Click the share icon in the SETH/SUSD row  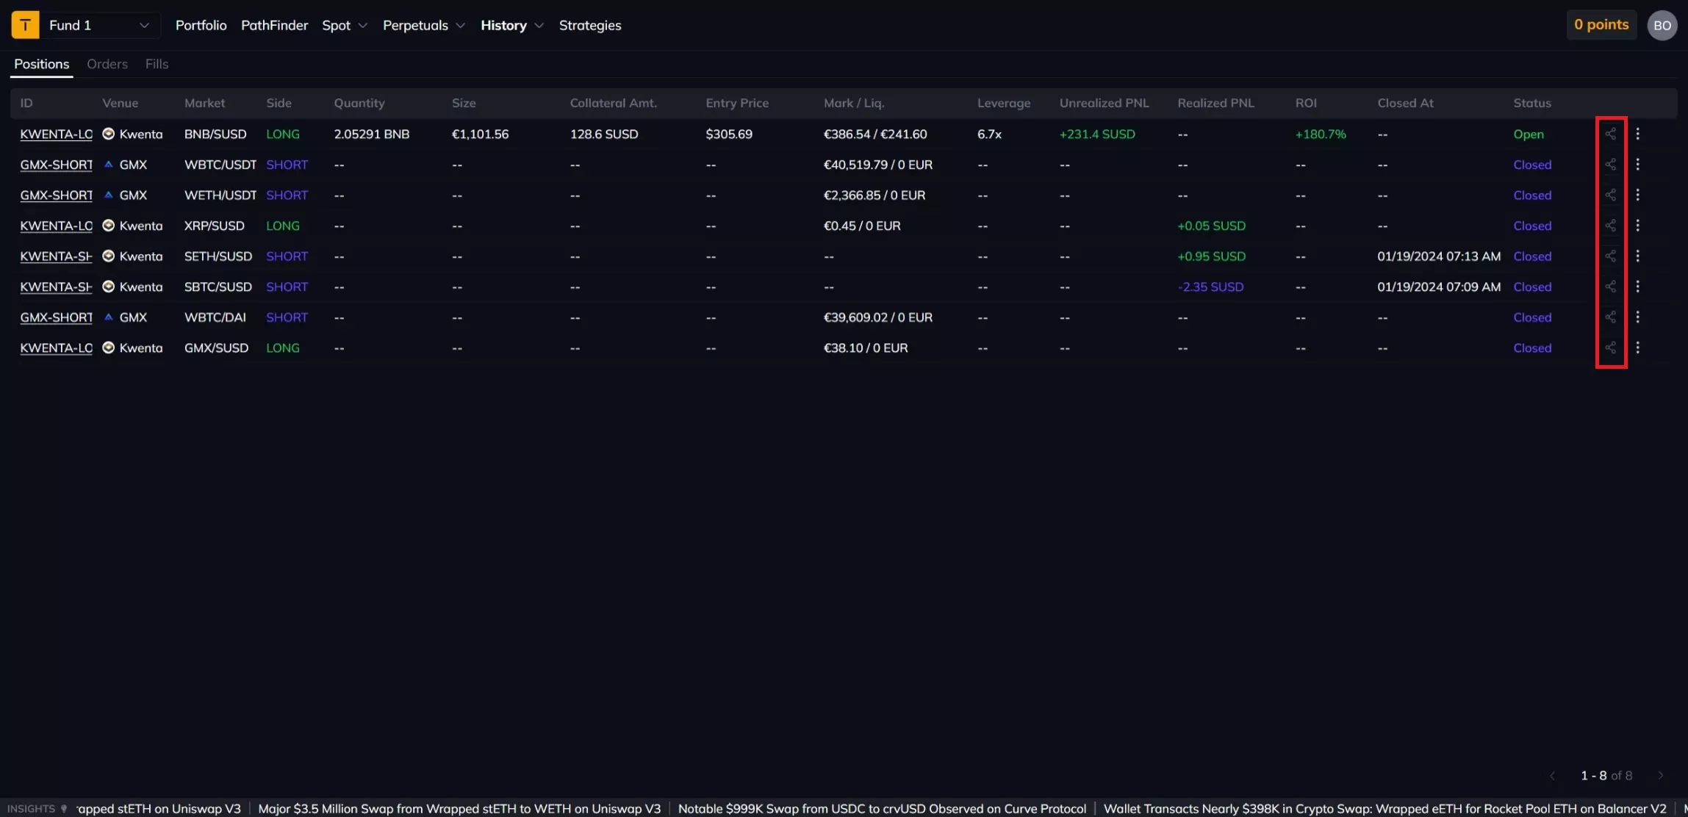(x=1610, y=256)
